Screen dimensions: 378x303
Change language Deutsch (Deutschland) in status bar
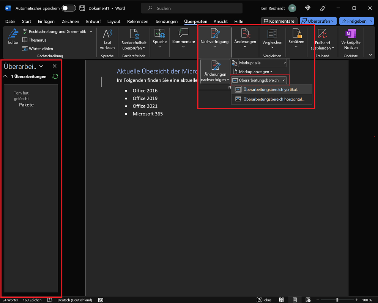click(75, 300)
